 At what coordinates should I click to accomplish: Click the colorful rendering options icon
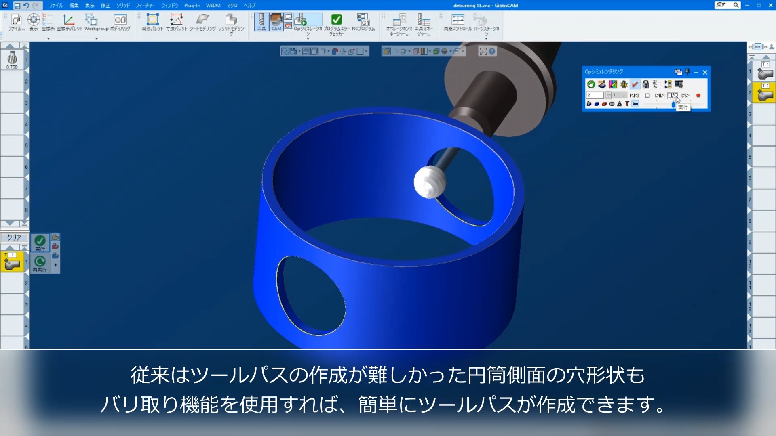[x=613, y=84]
